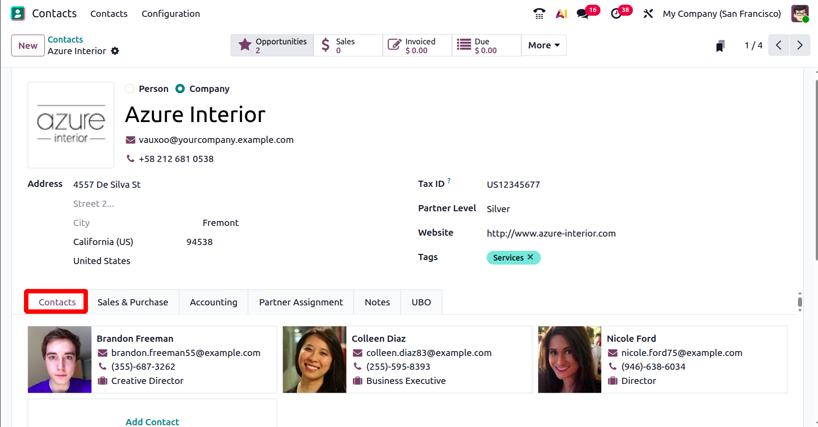Remove the Services tag
The image size is (818, 427).
530,257
